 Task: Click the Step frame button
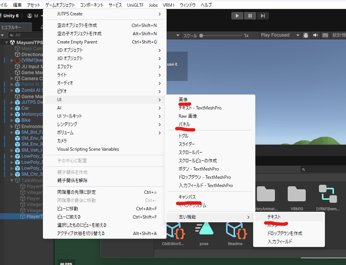point(263,15)
